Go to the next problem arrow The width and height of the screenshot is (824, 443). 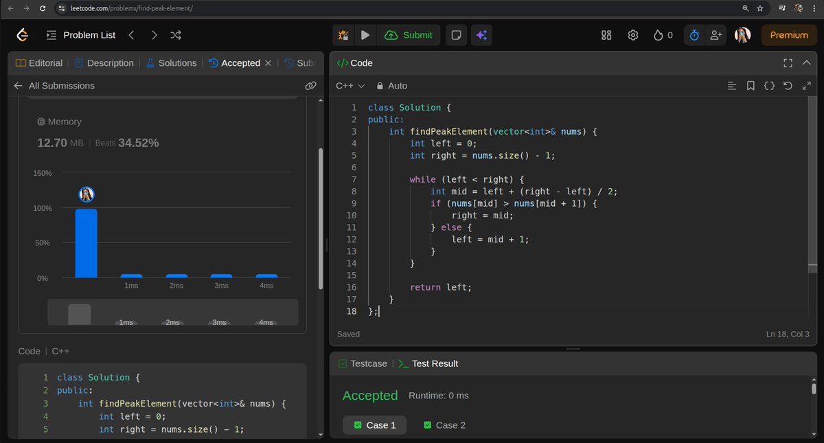[154, 35]
